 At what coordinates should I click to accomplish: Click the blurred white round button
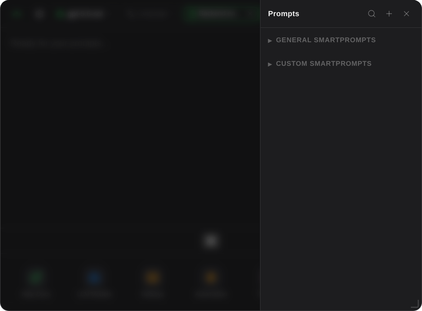pyautogui.click(x=211, y=241)
